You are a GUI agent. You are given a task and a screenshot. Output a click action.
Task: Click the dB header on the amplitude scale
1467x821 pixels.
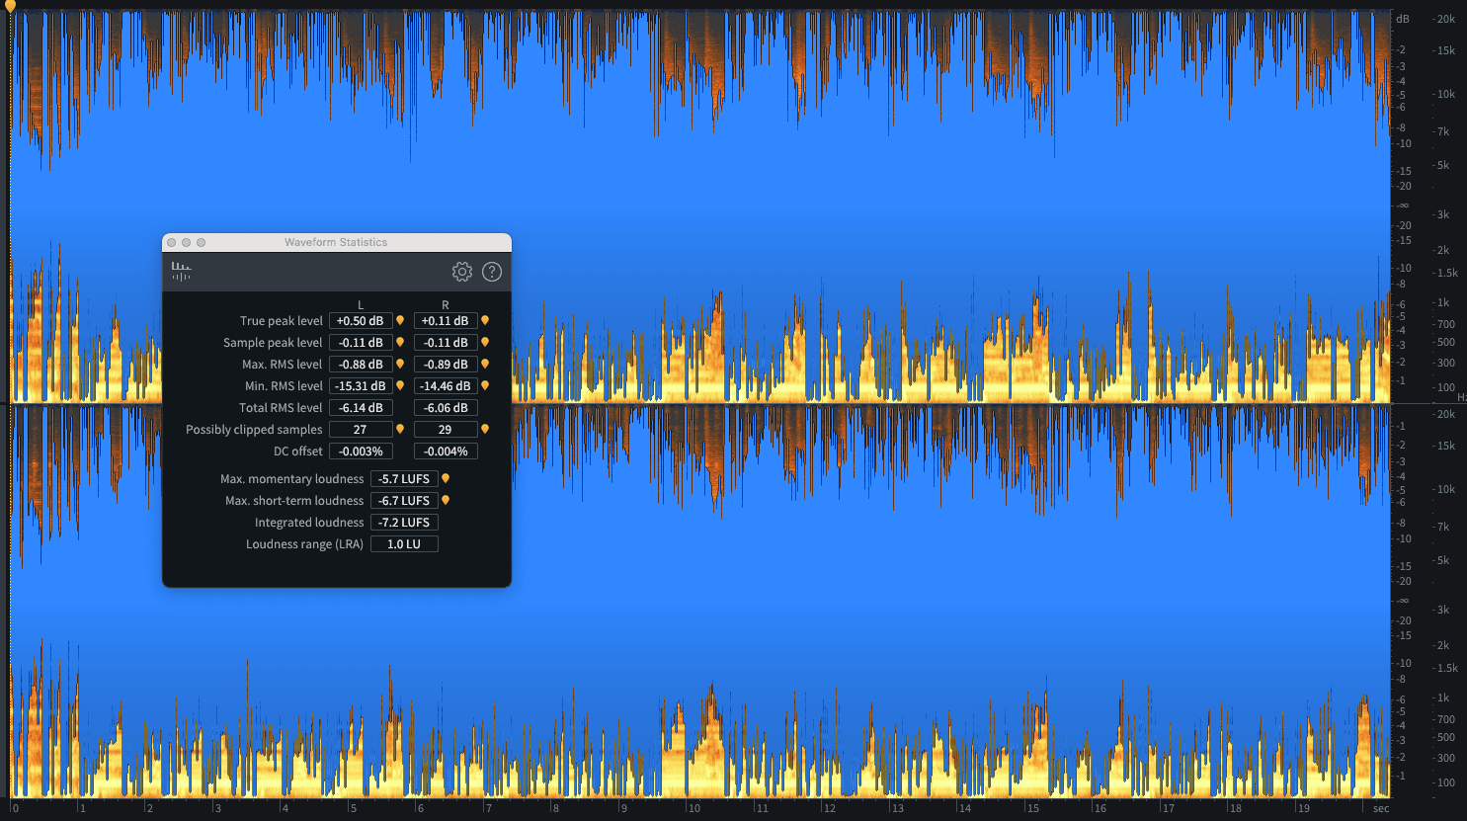coord(1403,19)
